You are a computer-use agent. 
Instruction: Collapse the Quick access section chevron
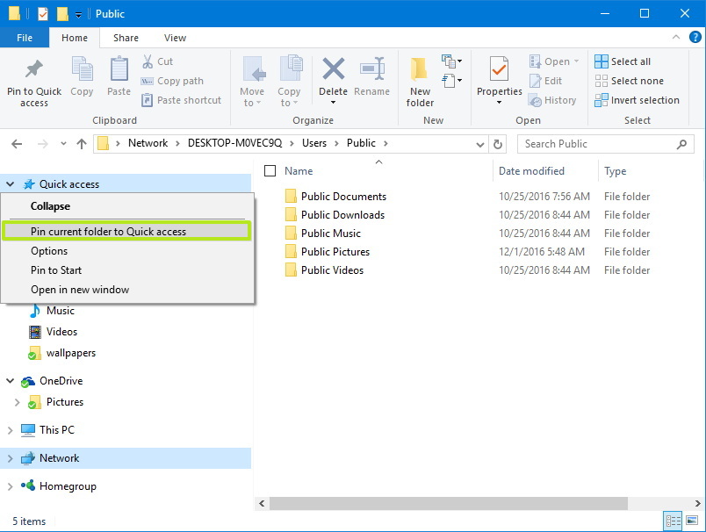point(11,183)
